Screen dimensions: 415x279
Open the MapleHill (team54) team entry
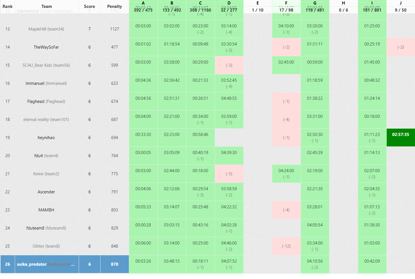(46, 29)
